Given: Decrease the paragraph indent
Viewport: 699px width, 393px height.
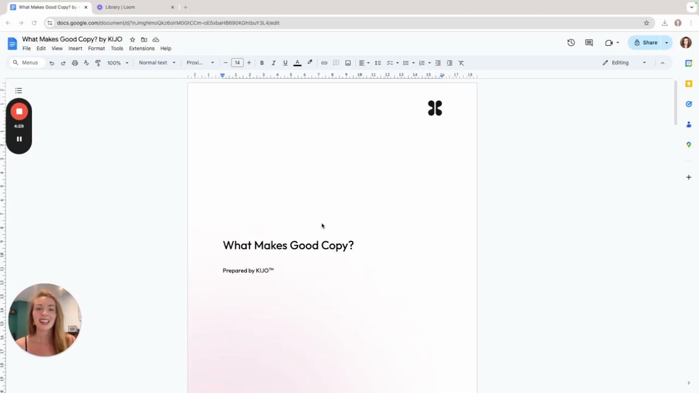Looking at the screenshot, I should [438, 63].
